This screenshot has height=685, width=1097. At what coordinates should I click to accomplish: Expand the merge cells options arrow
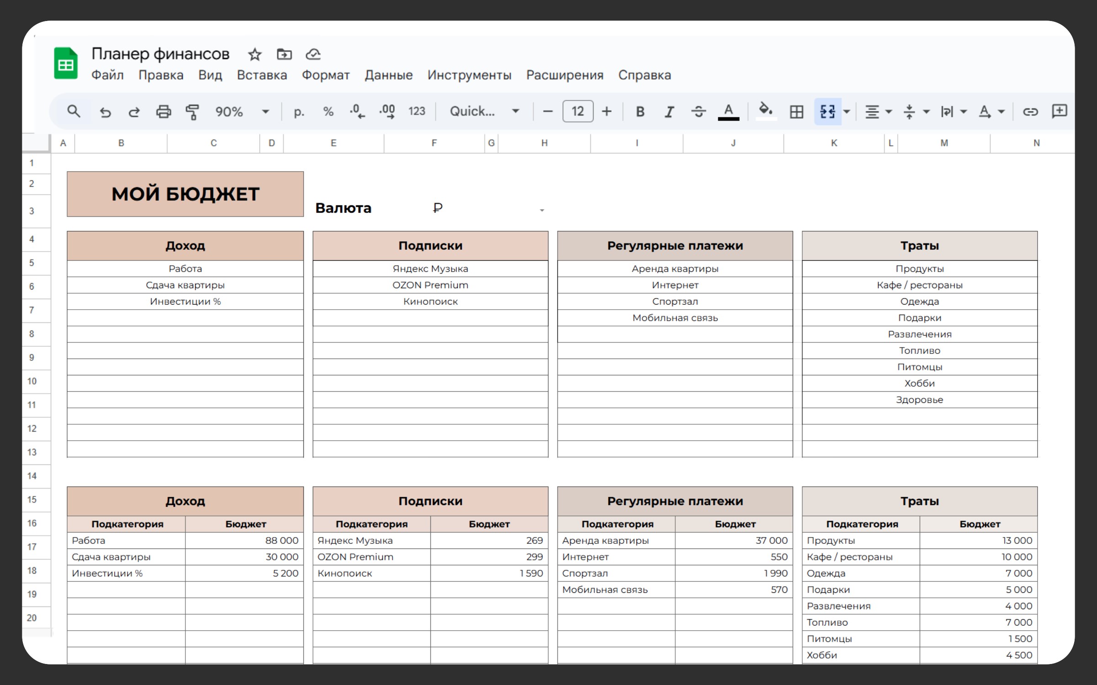(x=847, y=112)
